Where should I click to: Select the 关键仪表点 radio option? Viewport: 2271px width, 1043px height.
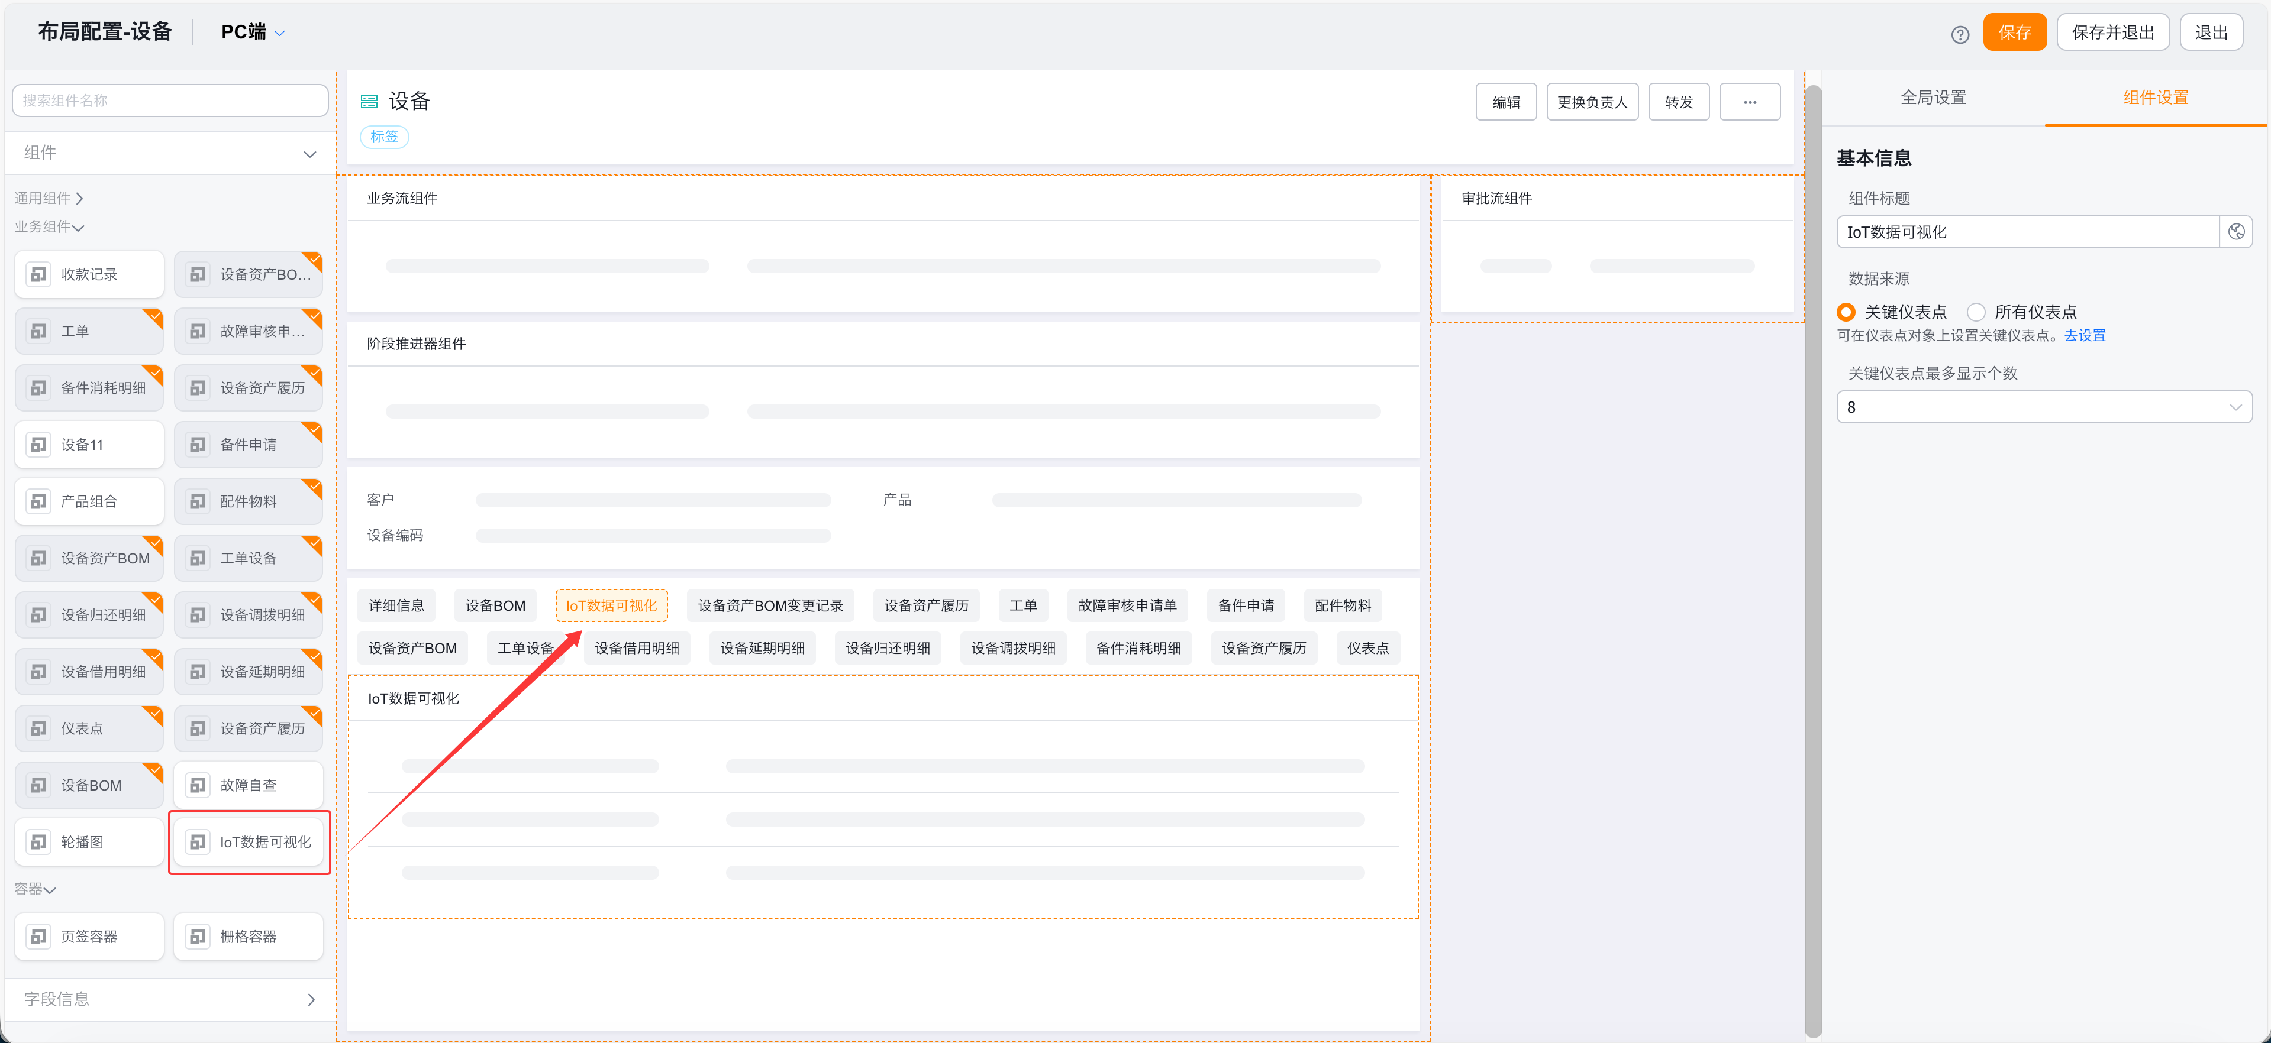click(x=1846, y=312)
